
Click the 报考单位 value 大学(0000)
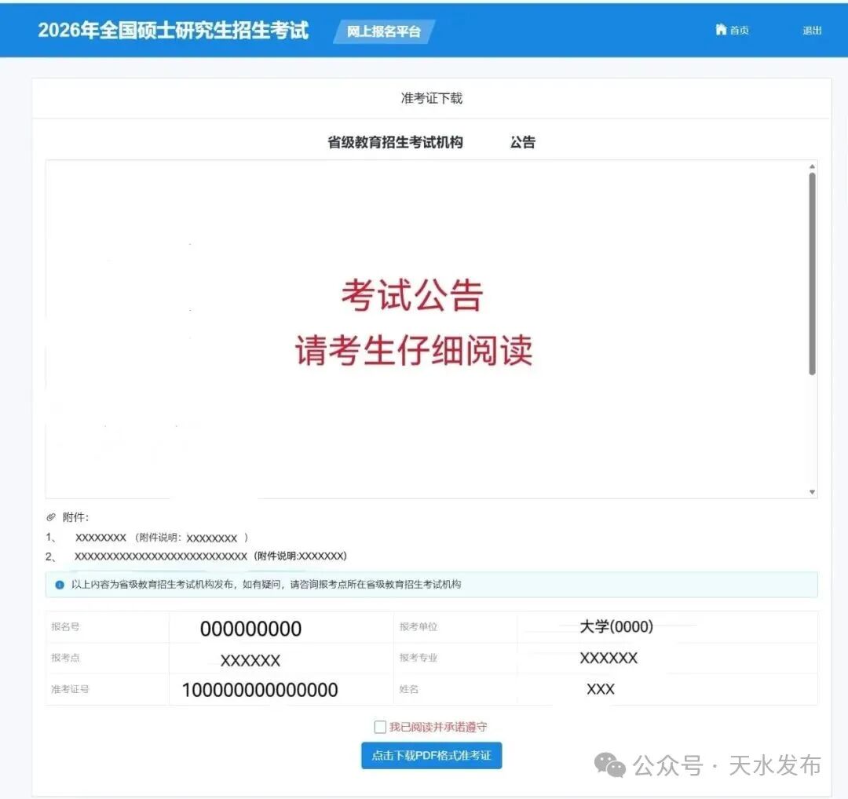point(616,626)
